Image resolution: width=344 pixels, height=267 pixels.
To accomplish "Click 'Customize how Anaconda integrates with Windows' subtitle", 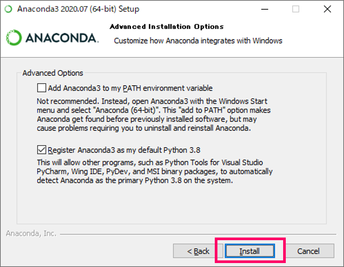I will (x=198, y=41).
